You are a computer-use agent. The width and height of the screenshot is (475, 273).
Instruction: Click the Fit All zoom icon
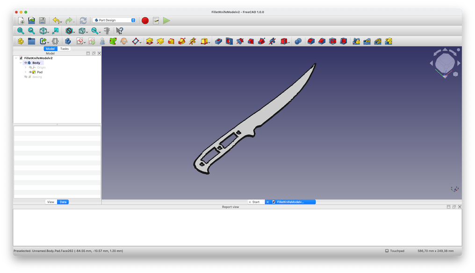[21, 31]
